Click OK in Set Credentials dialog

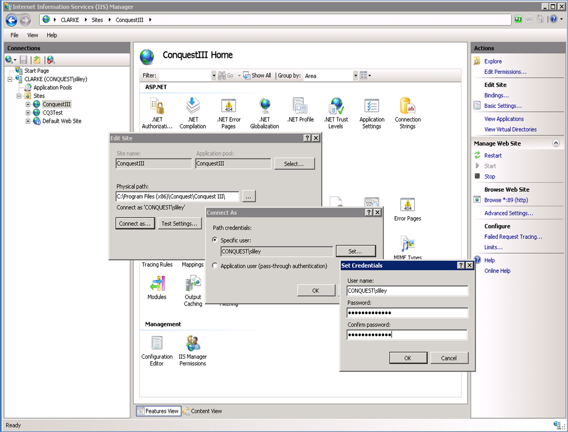408,358
